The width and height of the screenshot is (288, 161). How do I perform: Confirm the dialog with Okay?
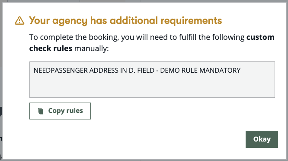tap(262, 139)
